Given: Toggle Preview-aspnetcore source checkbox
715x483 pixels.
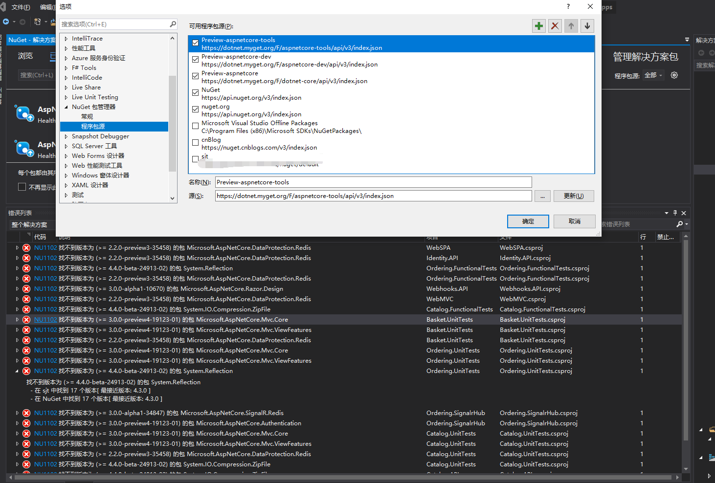Looking at the screenshot, I should coord(195,76).
